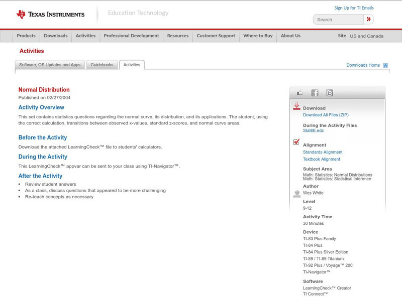The image size is (402, 297).
Task: Click Download All Files (ZIP) link
Action: [325, 115]
